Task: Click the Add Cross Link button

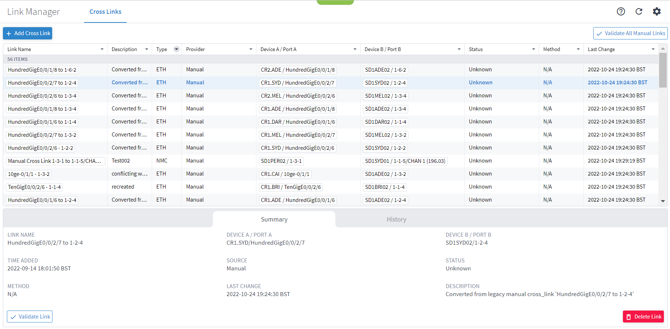Action: [28, 33]
